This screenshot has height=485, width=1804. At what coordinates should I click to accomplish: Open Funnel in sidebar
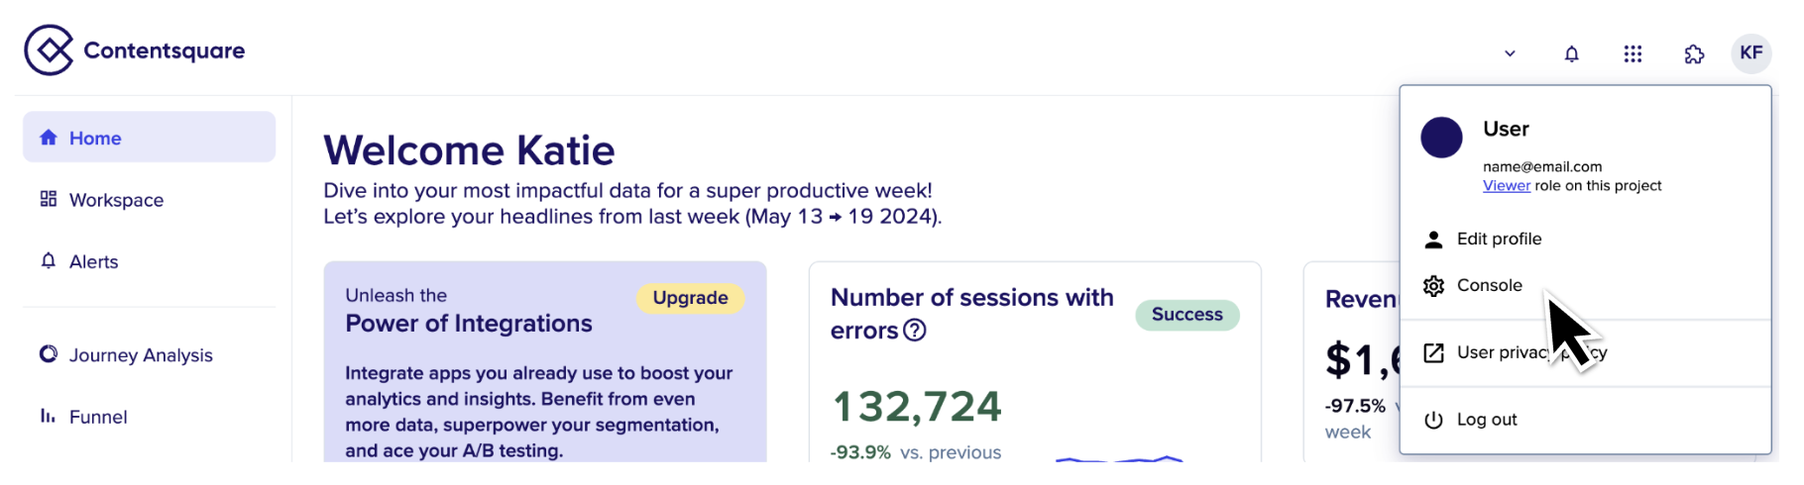click(x=149, y=417)
